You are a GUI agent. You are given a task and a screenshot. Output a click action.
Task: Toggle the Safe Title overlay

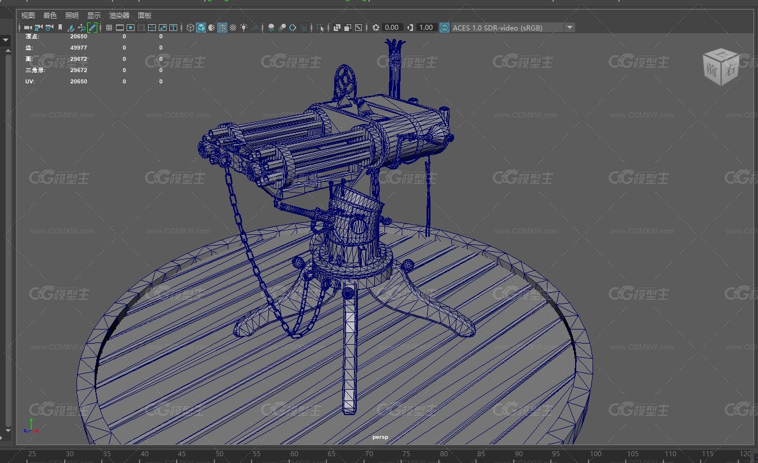point(173,28)
